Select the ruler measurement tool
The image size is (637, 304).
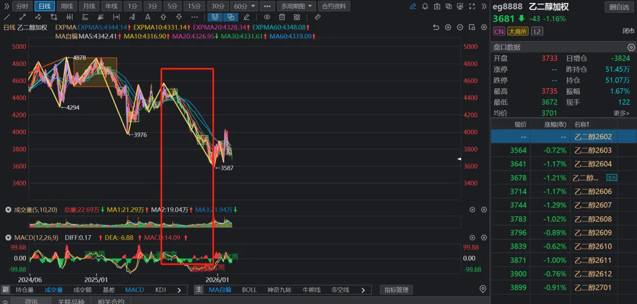(318, 16)
